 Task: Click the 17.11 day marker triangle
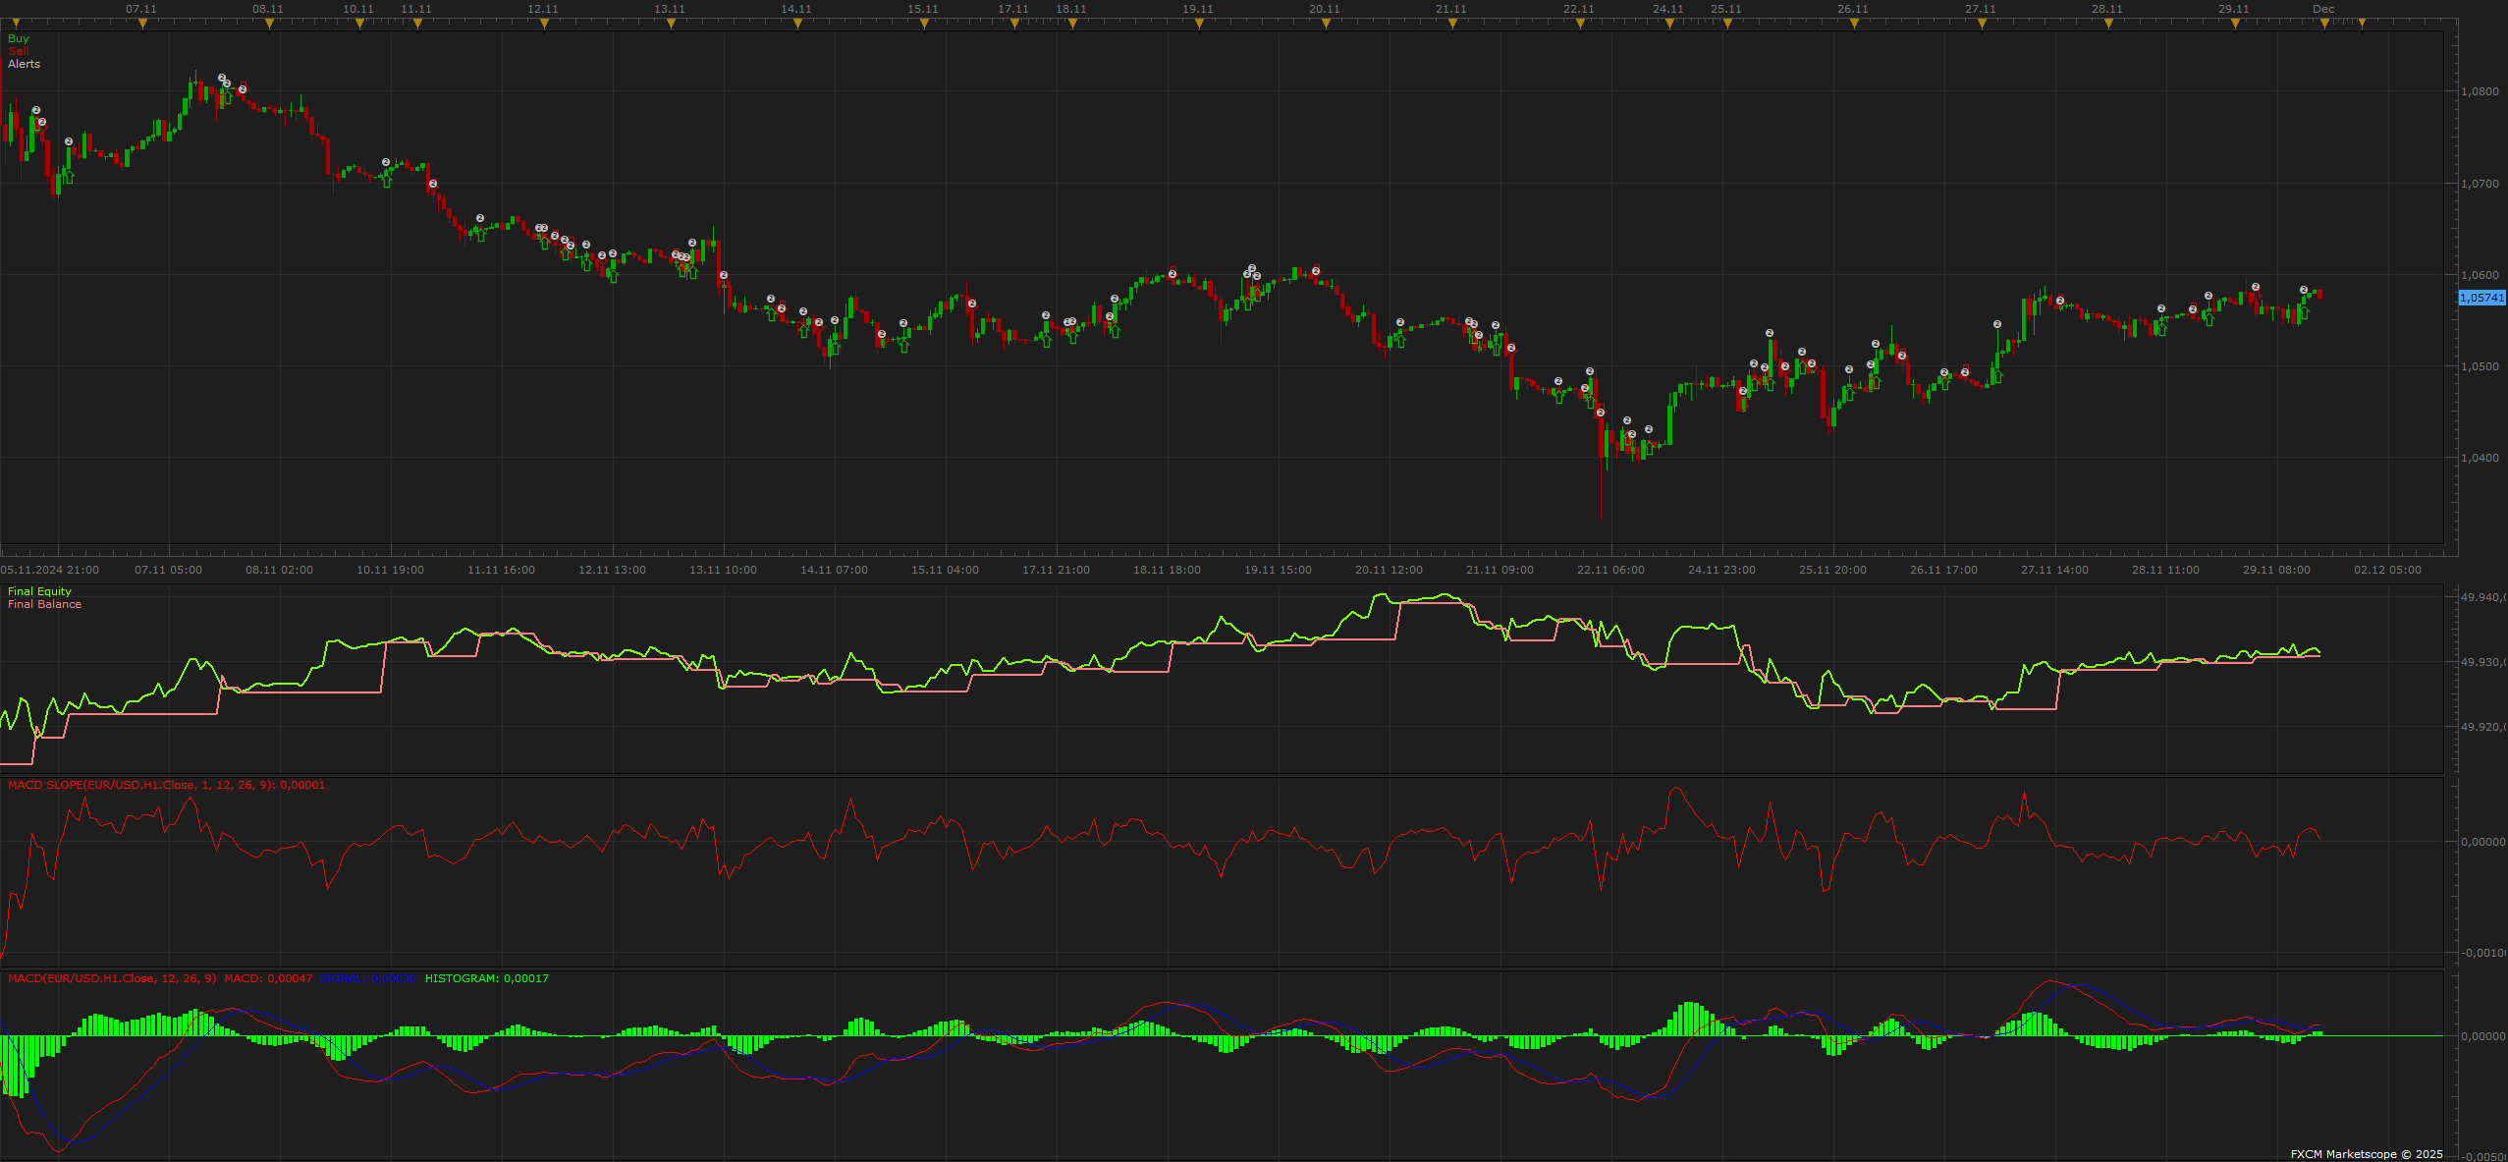point(1014,24)
